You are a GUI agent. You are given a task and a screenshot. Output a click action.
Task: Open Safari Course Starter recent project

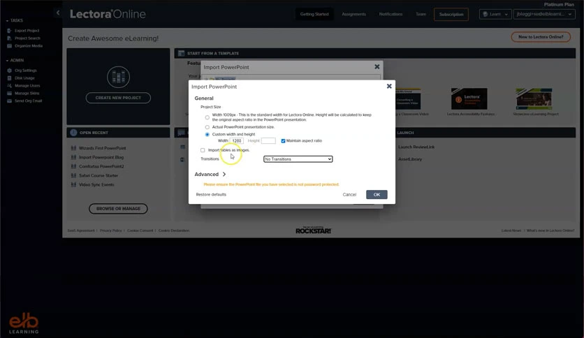coord(98,175)
